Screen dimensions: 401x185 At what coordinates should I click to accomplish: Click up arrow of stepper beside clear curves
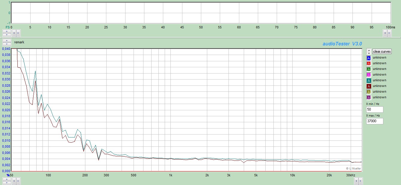369,50
